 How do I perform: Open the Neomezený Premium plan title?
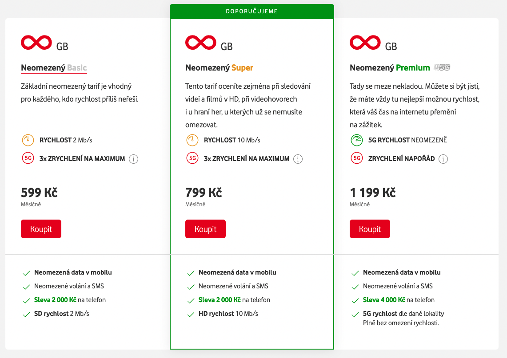pos(390,68)
